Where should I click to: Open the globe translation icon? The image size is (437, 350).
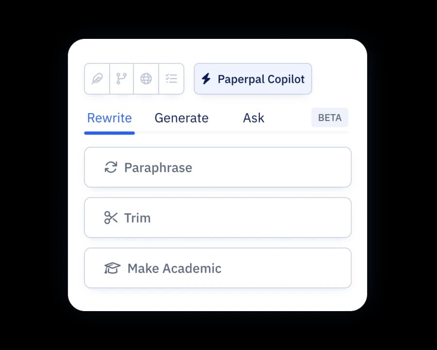pyautogui.click(x=146, y=78)
